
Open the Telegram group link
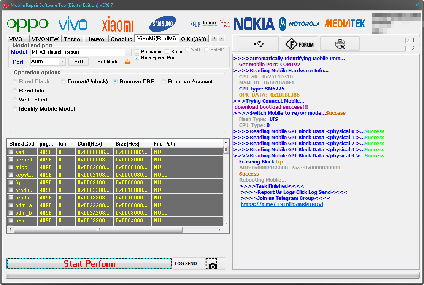tap(282, 204)
